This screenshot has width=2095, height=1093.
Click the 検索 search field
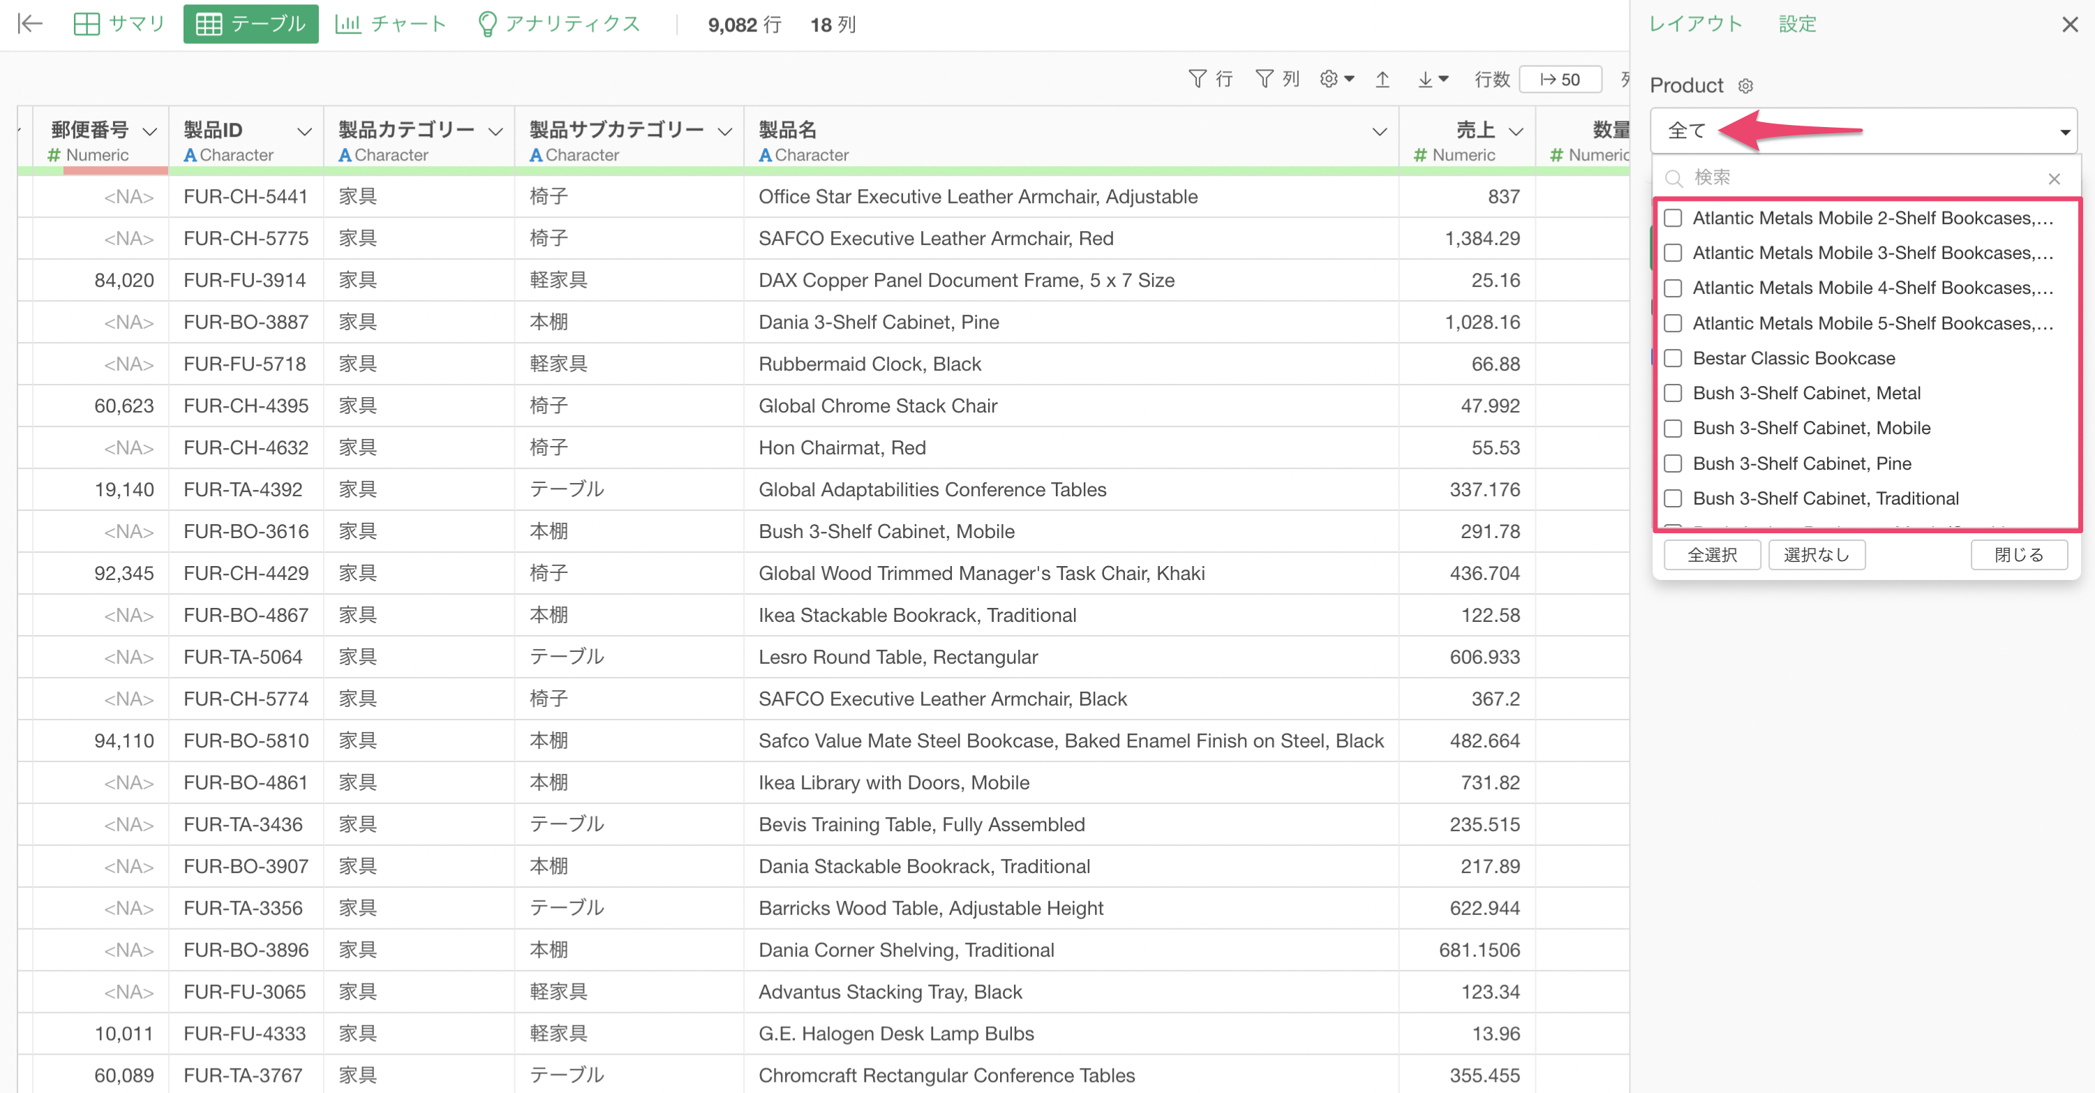1863,178
